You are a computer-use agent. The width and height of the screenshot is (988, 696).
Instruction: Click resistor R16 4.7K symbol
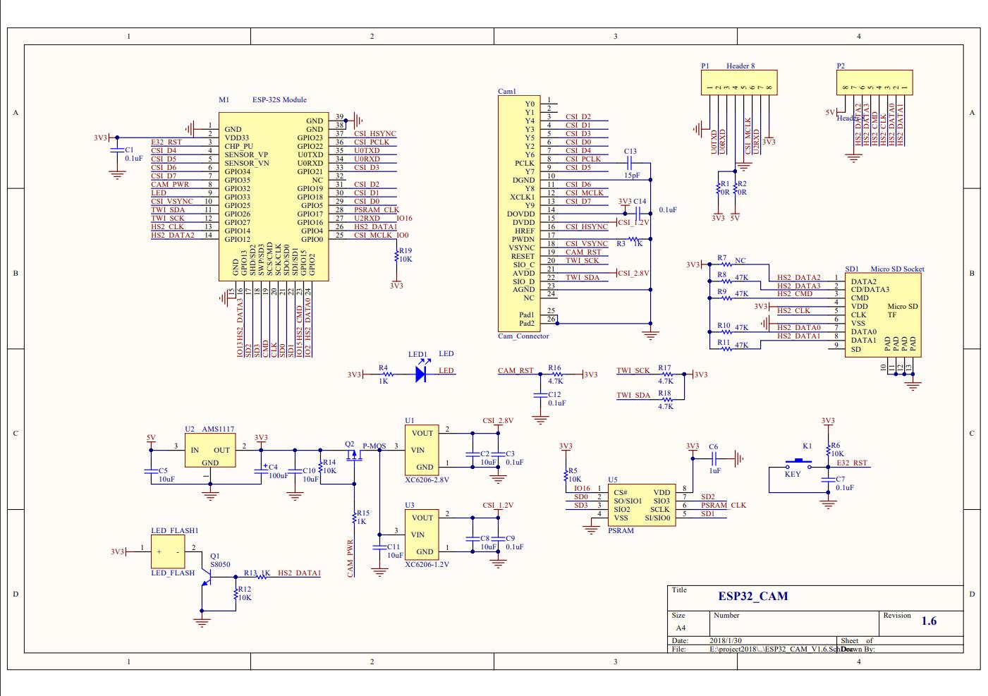click(557, 375)
